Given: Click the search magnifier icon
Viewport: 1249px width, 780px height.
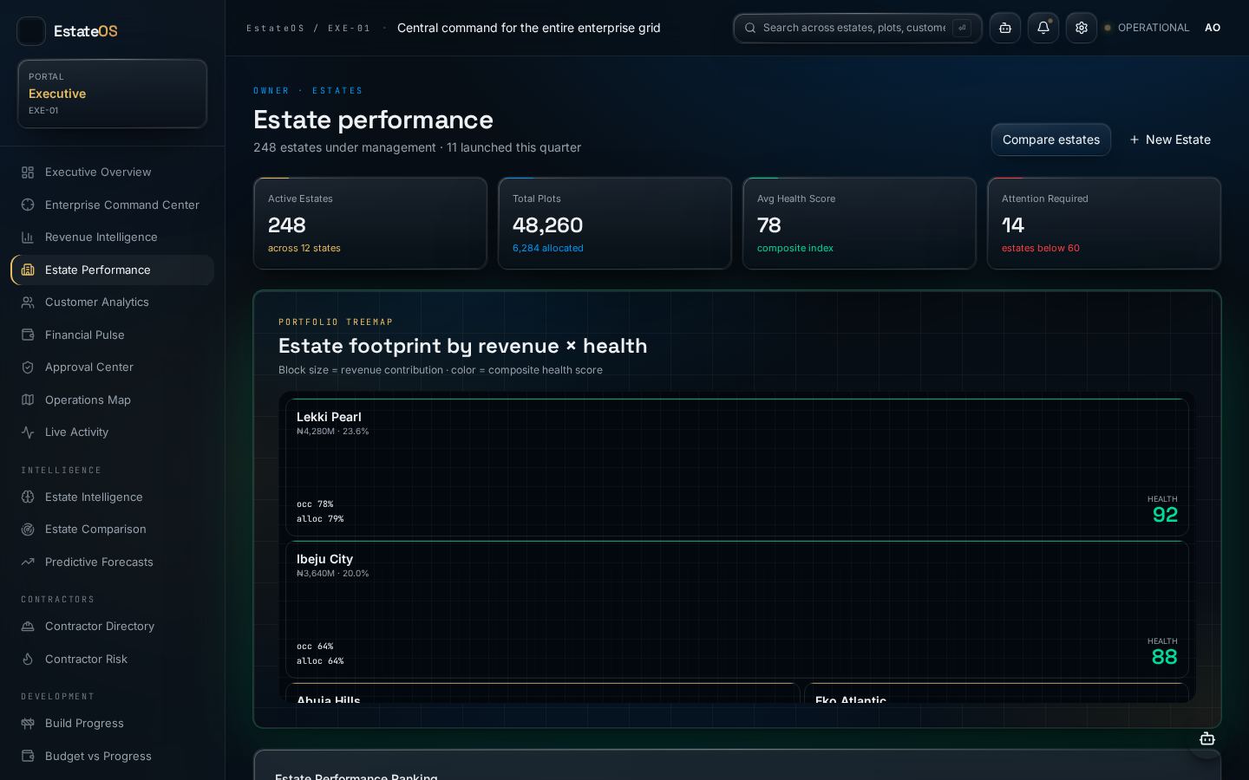Looking at the screenshot, I should click(x=750, y=28).
